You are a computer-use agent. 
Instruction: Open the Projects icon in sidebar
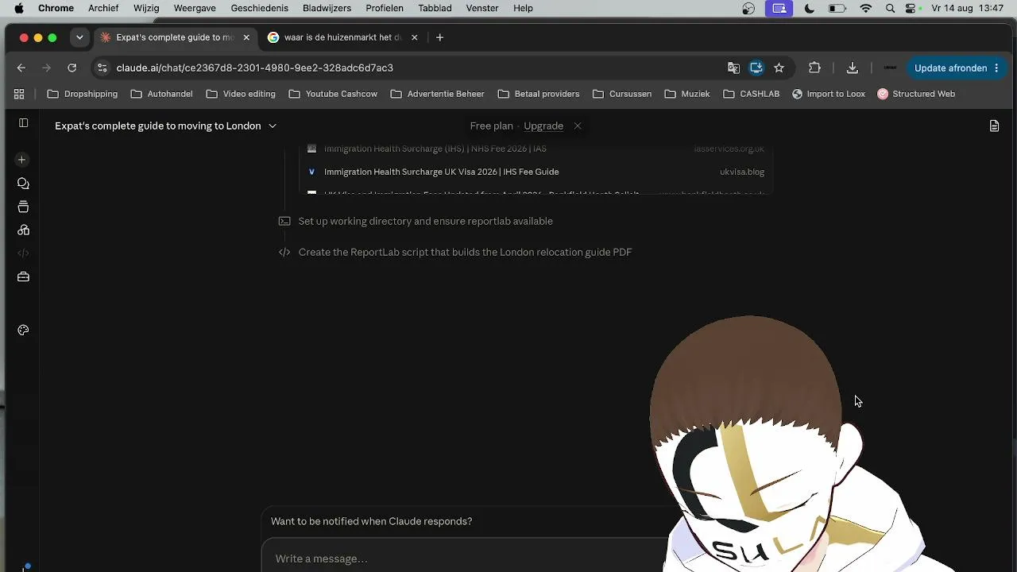(x=23, y=207)
